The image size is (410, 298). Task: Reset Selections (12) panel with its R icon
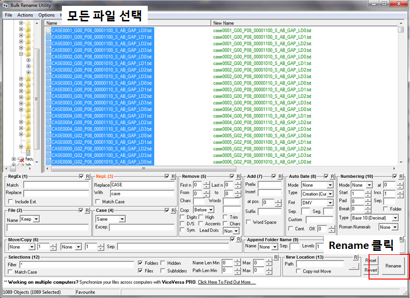click(275, 257)
